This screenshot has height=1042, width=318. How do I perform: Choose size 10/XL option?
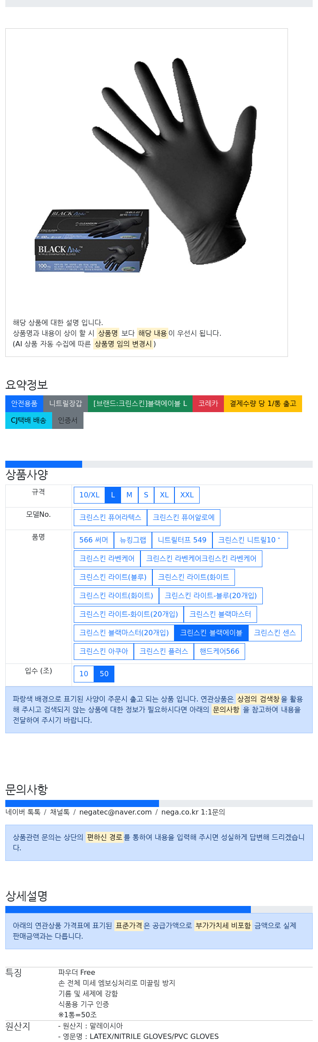click(x=89, y=495)
